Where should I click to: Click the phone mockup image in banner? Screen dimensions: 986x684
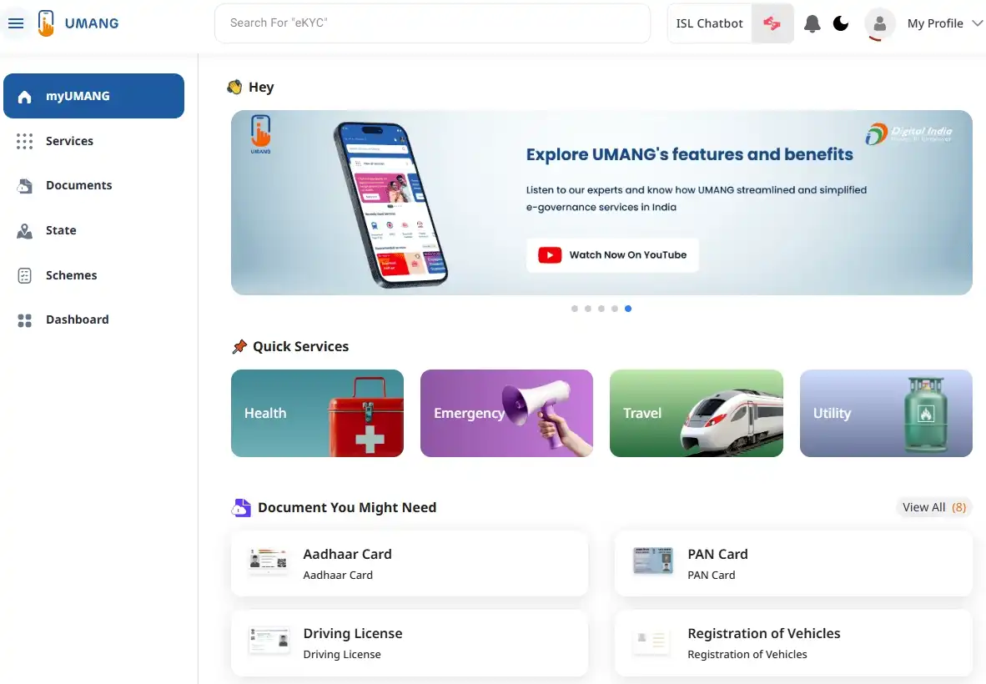tap(390, 204)
